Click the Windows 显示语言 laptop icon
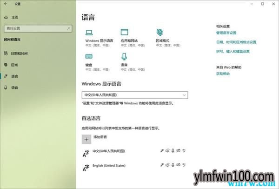Screen dimensions: 279x189 pos(89,33)
